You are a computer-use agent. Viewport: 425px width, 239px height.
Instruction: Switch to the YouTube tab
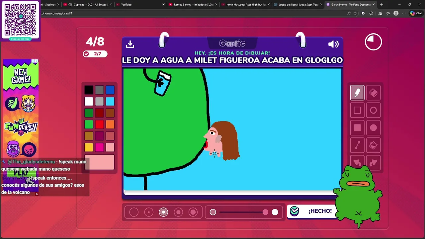tap(140, 5)
